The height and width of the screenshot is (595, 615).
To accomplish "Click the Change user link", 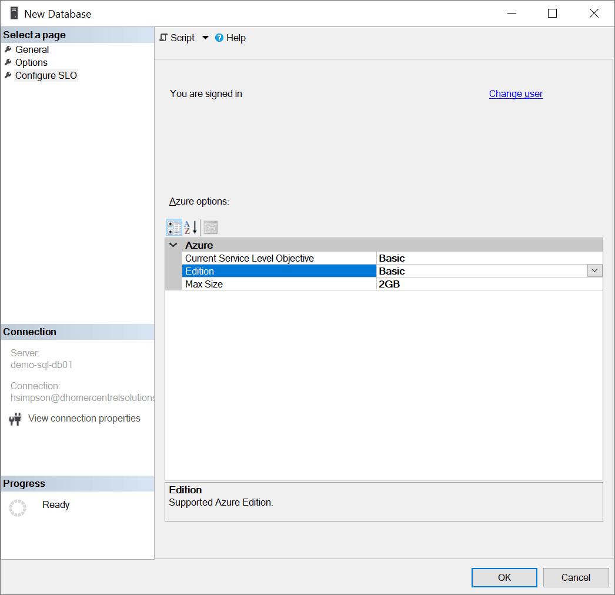I will [x=516, y=93].
